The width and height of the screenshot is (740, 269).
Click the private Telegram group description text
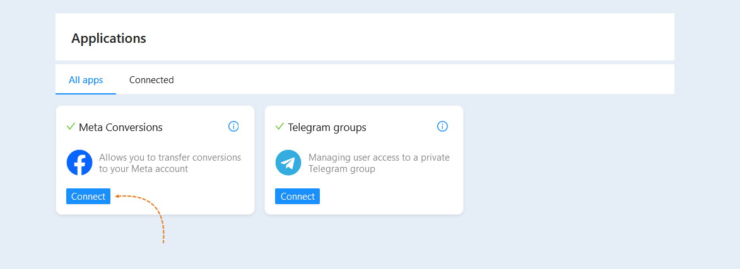379,163
